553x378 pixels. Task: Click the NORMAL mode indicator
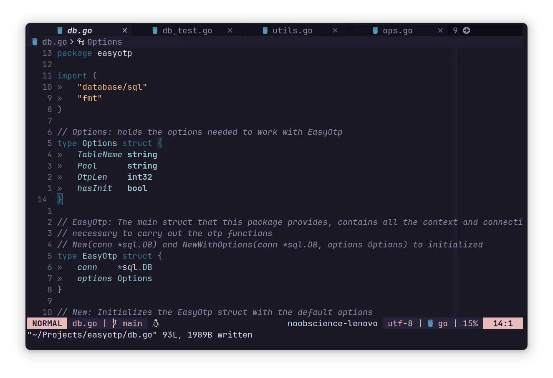click(47, 323)
